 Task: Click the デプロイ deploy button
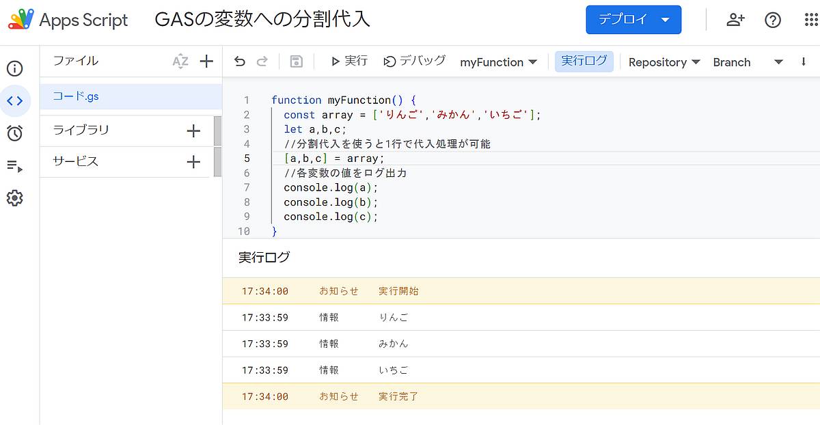633,20
